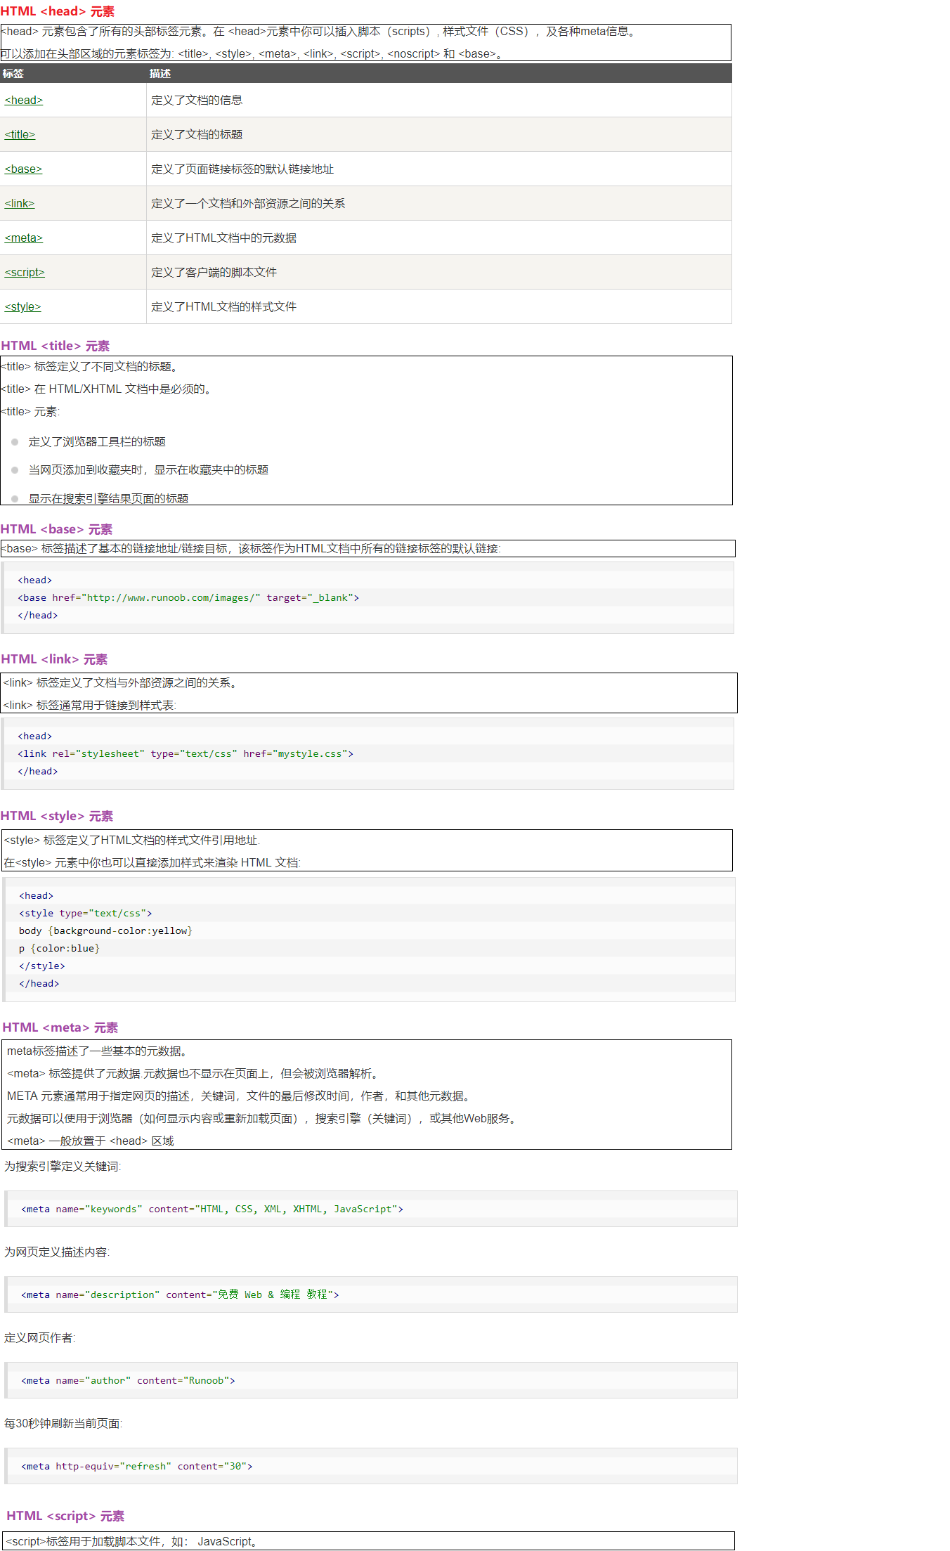Image resolution: width=950 pixels, height=1551 pixels.
Task: Click the meta keywords code line
Action: pyautogui.click(x=212, y=1209)
